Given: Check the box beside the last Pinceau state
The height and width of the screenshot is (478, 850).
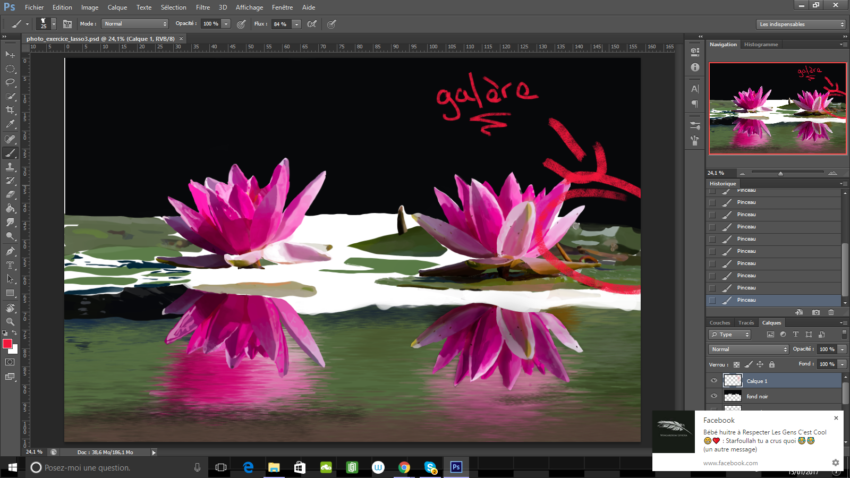Looking at the screenshot, I should pyautogui.click(x=712, y=300).
